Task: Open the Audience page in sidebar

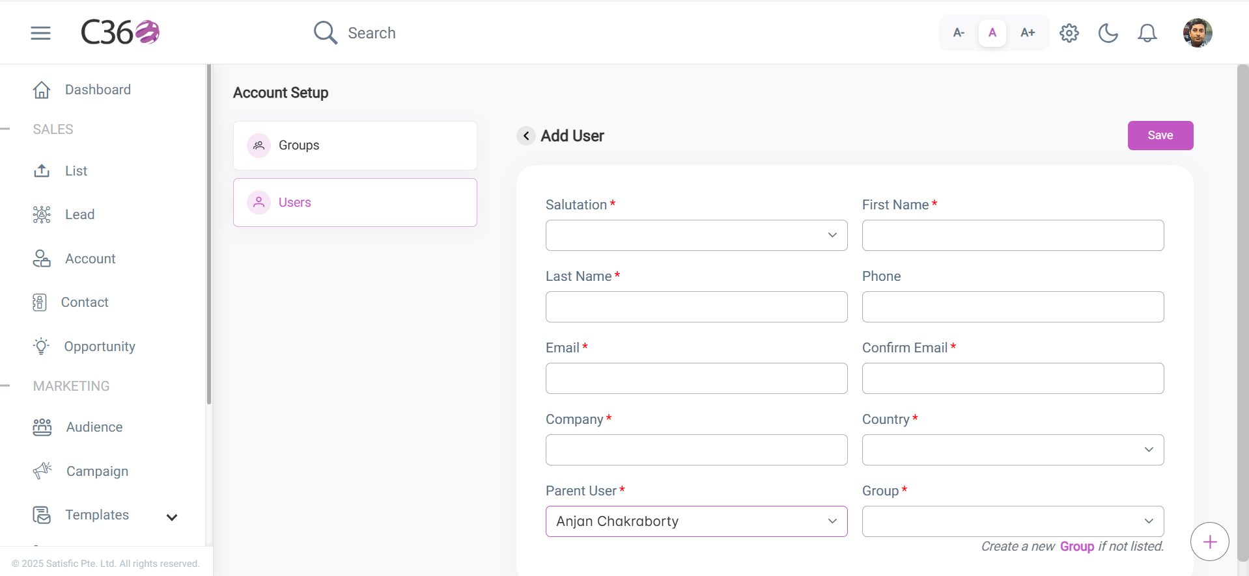Action: pyautogui.click(x=94, y=427)
